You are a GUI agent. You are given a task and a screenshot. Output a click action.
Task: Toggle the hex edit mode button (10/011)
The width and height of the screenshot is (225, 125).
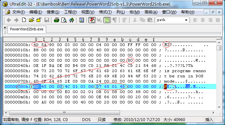click(x=107, y=20)
